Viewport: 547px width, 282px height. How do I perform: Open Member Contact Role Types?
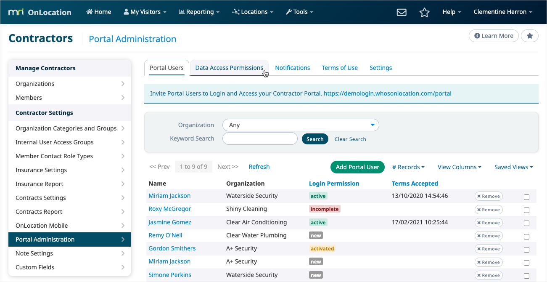click(x=69, y=156)
